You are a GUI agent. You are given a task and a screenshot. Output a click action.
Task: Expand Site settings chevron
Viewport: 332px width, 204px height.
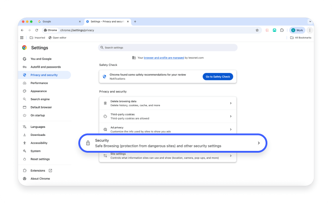coord(231,156)
